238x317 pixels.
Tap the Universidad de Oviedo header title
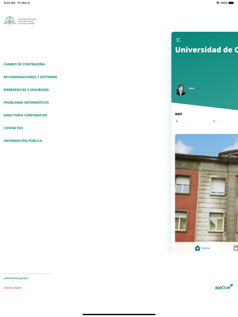pyautogui.click(x=206, y=50)
